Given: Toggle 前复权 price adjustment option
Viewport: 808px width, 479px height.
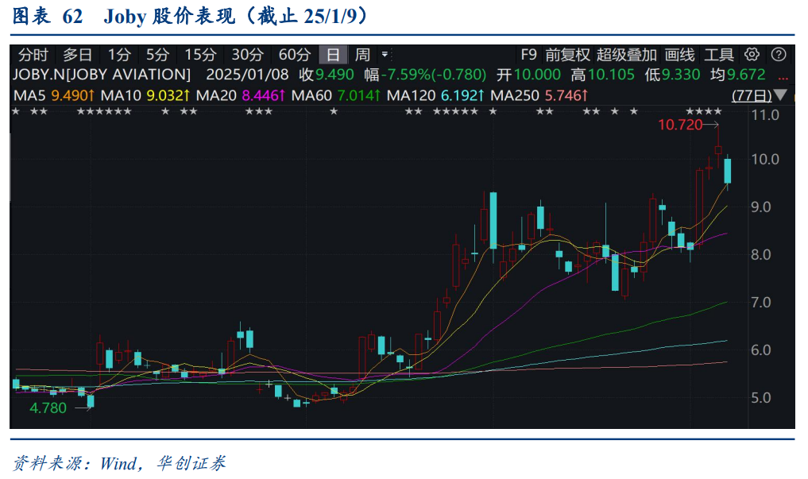Looking at the screenshot, I should coord(567,55).
